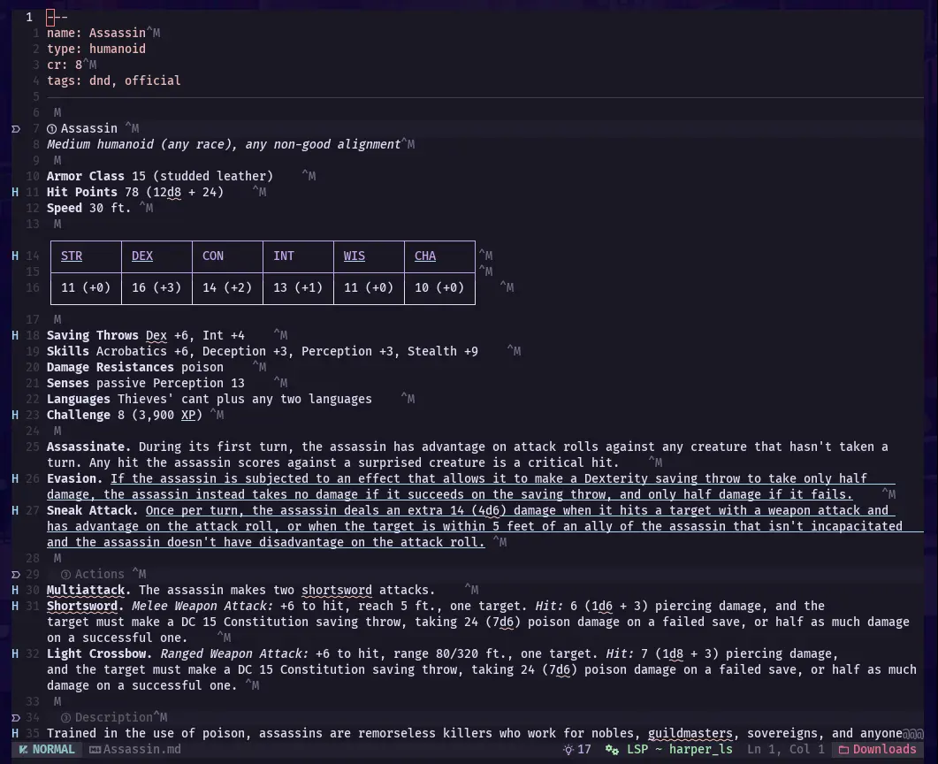This screenshot has width=938, height=764.
Task: Click the heading level icon before Assassin
Action: point(52,128)
